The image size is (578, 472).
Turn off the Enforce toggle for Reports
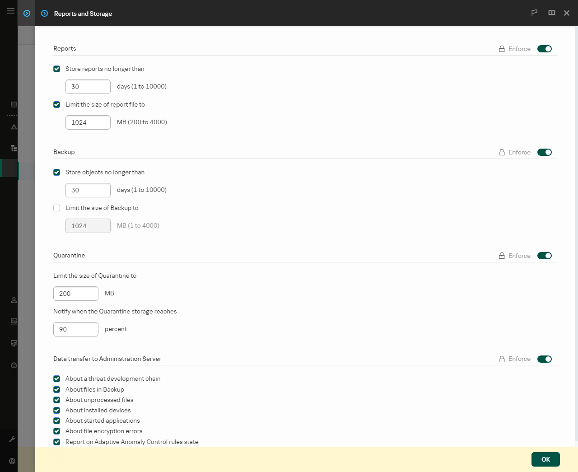[544, 48]
